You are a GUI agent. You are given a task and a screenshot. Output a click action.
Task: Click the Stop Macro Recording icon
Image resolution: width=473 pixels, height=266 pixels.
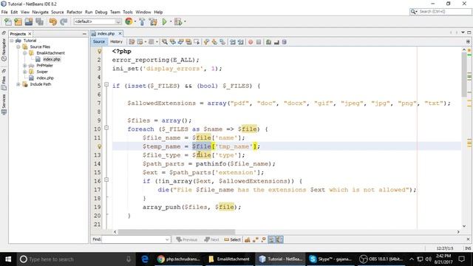coord(259,42)
